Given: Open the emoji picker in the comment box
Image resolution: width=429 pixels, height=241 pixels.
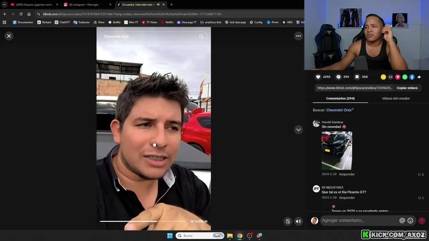Looking at the screenshot, I should coord(410,221).
